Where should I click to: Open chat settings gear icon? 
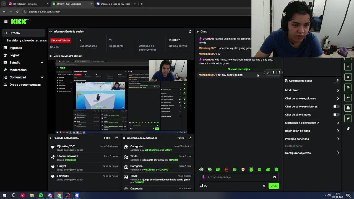[x=264, y=186]
